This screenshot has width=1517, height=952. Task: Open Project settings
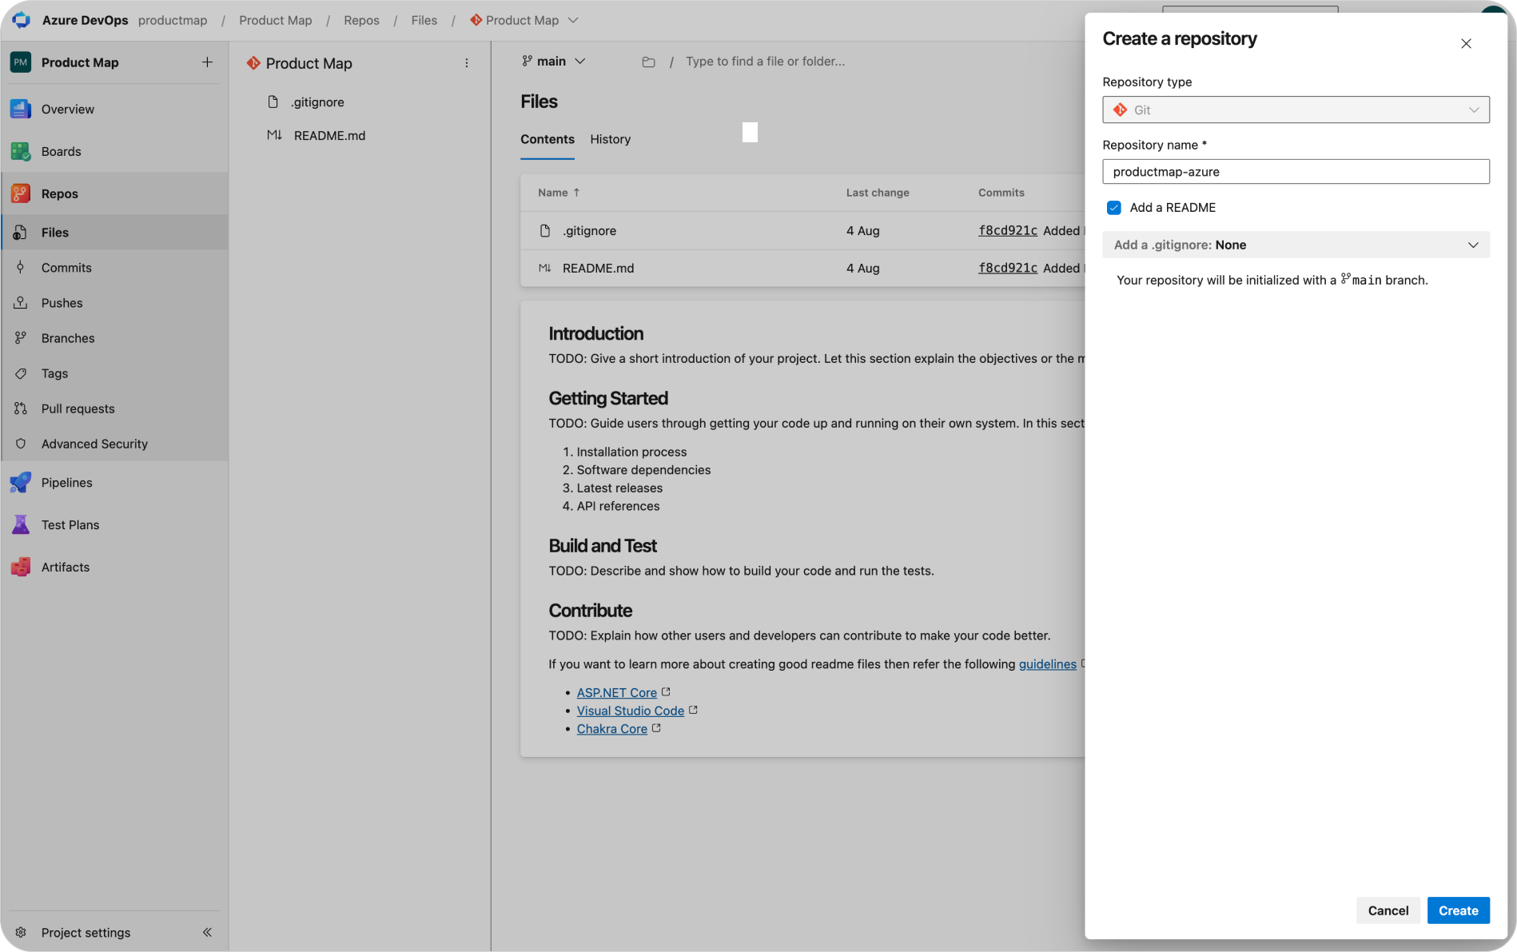click(86, 932)
